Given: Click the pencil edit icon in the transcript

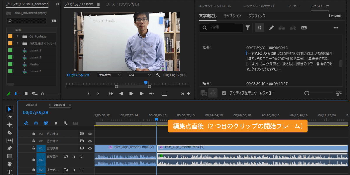Looking at the screenshot, I should pyautogui.click(x=271, y=28).
